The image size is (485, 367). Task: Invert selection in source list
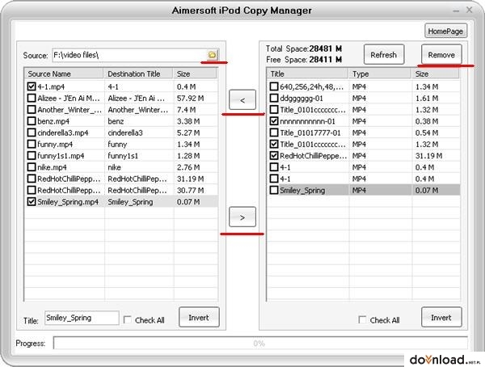click(x=199, y=318)
